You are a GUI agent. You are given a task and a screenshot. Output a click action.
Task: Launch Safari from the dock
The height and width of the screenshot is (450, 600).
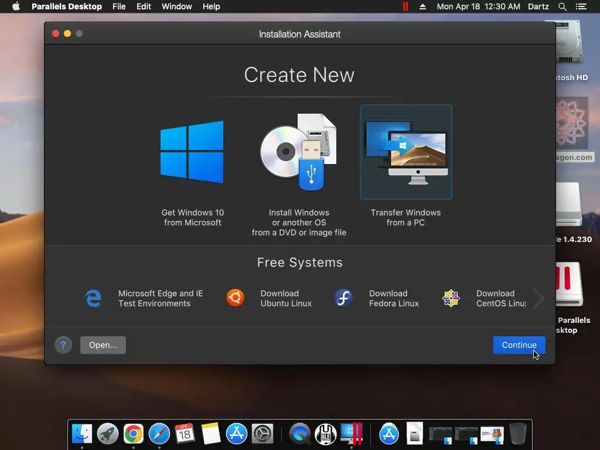[x=159, y=434]
